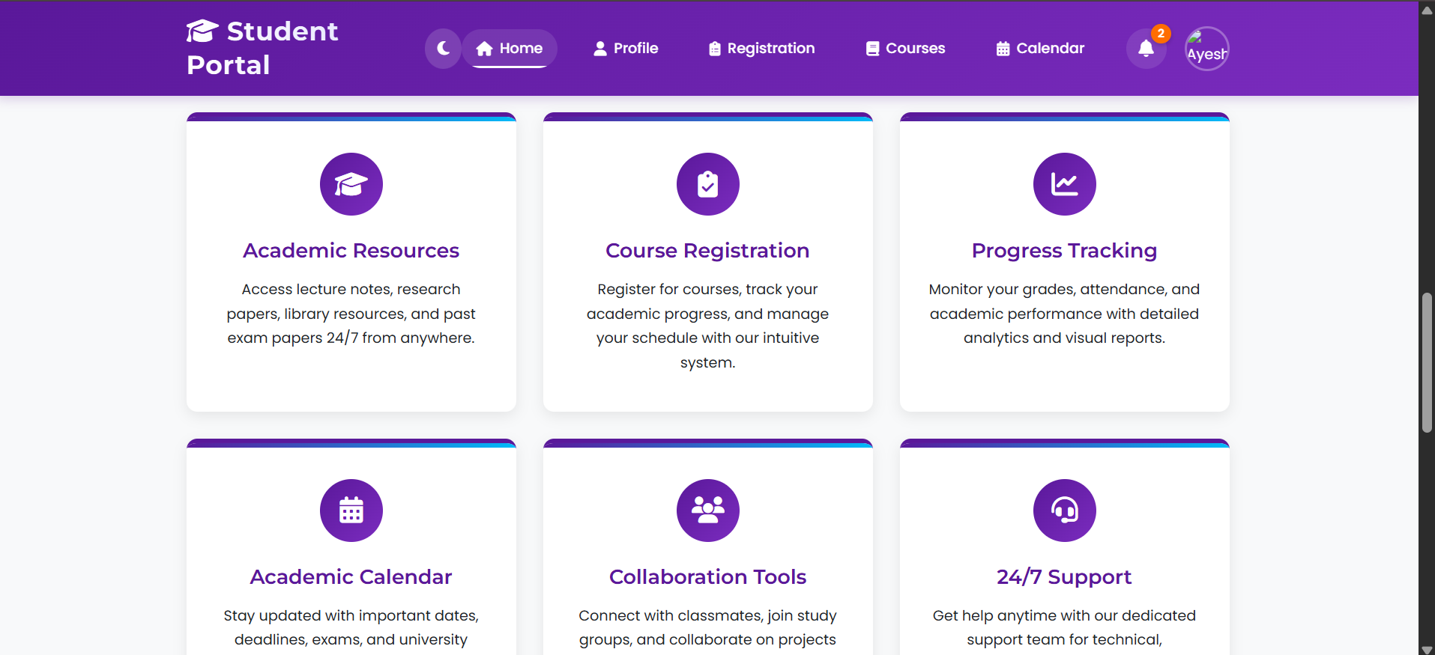Select the Academic Resources heading
The height and width of the screenshot is (655, 1435).
(351, 251)
